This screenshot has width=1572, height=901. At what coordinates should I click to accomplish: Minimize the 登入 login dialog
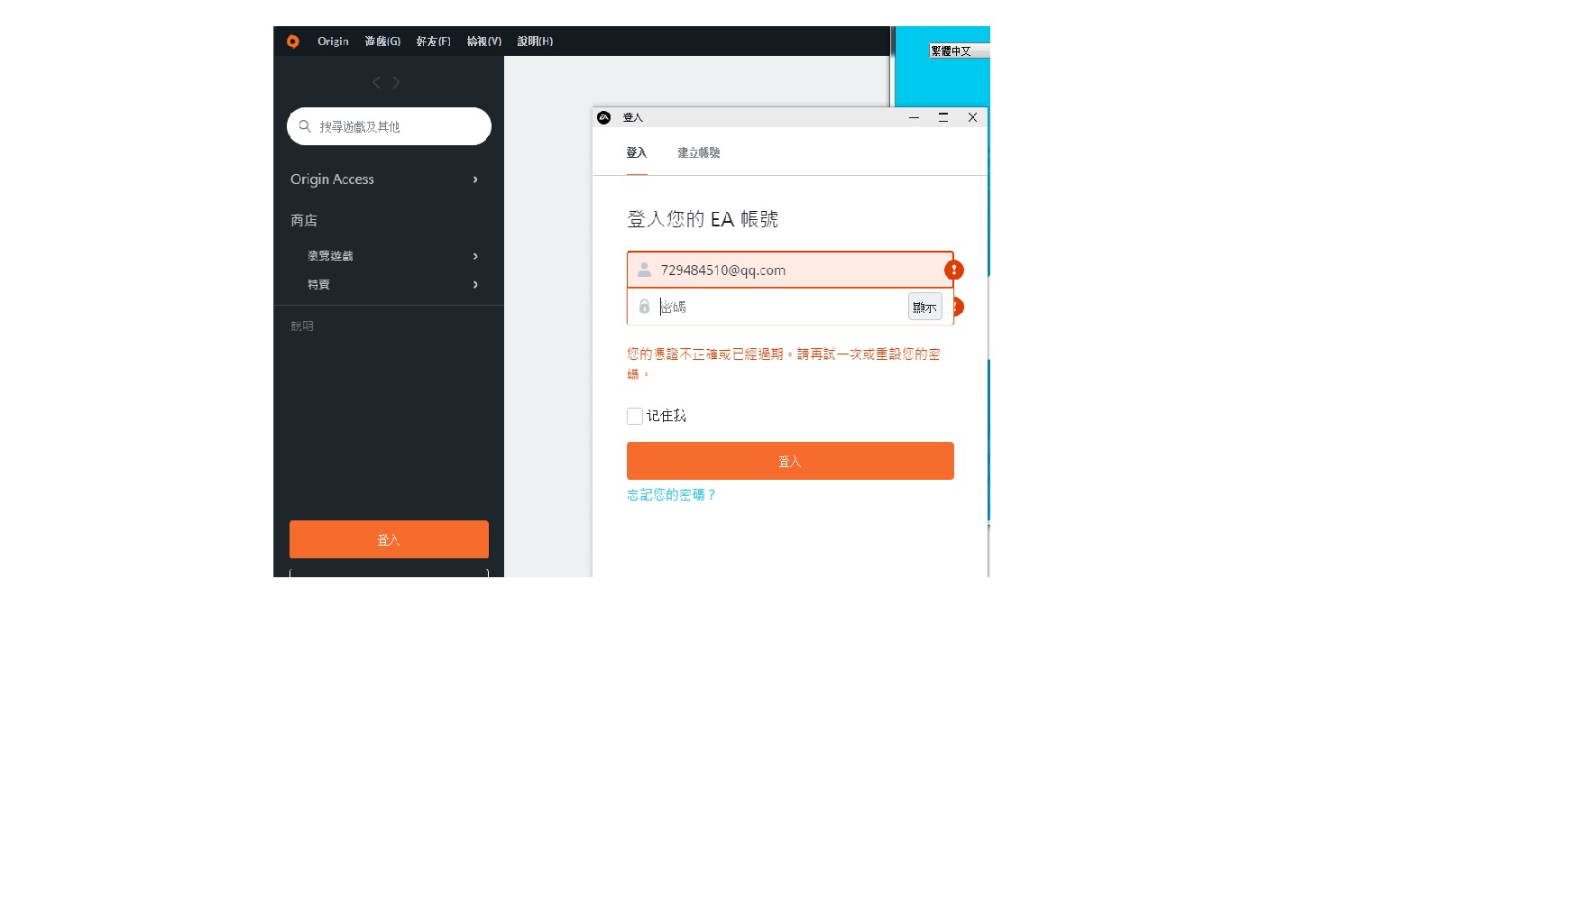[x=914, y=117]
